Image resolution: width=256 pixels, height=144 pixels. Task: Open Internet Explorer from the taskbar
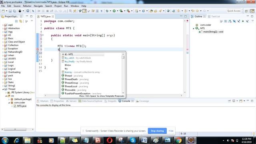pos(16,140)
